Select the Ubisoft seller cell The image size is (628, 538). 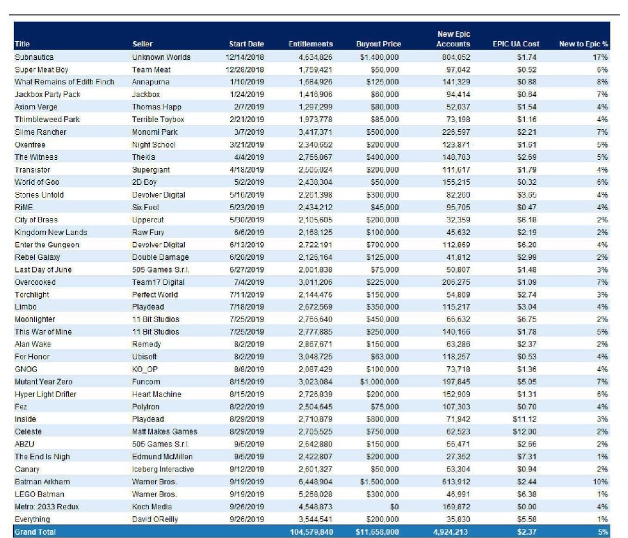click(144, 357)
